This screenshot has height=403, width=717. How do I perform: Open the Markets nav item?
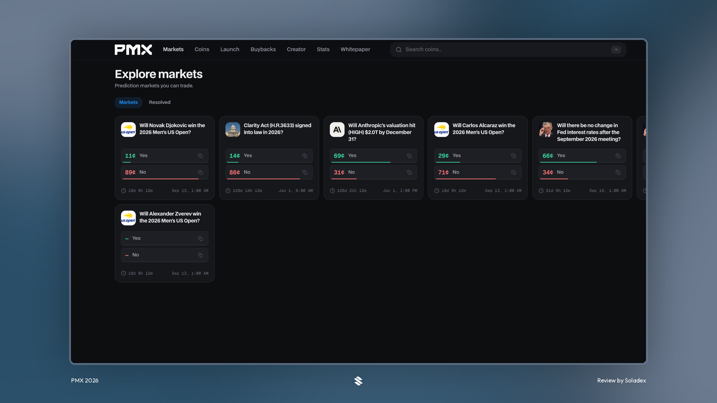point(173,49)
